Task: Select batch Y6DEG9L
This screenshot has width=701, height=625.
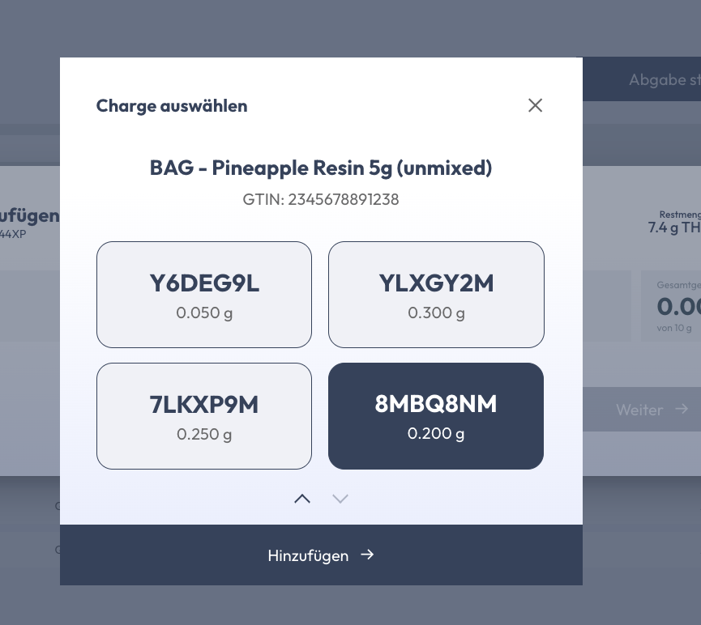Action: point(204,295)
